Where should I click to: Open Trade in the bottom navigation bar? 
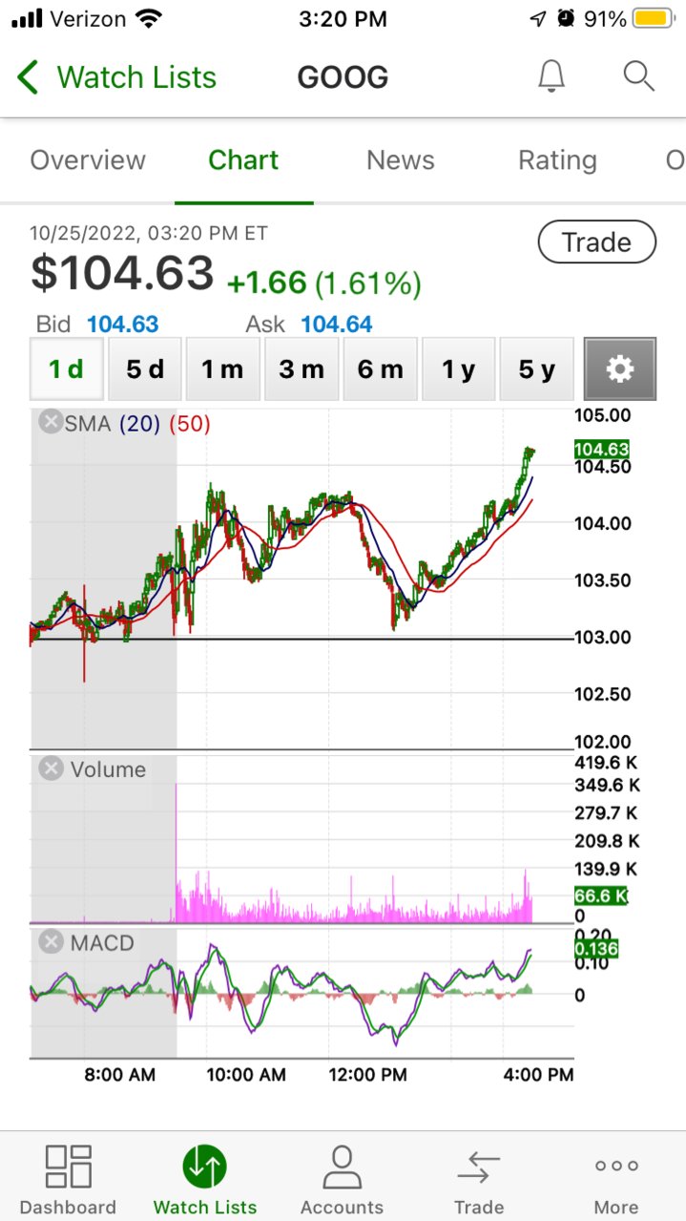tap(479, 1181)
